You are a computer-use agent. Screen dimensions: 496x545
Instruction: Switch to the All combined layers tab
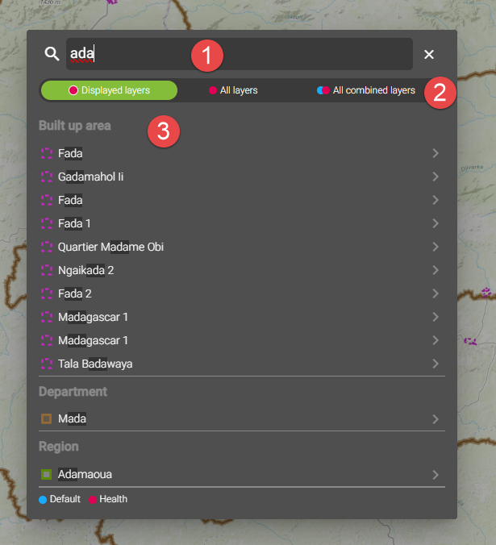[x=365, y=90]
